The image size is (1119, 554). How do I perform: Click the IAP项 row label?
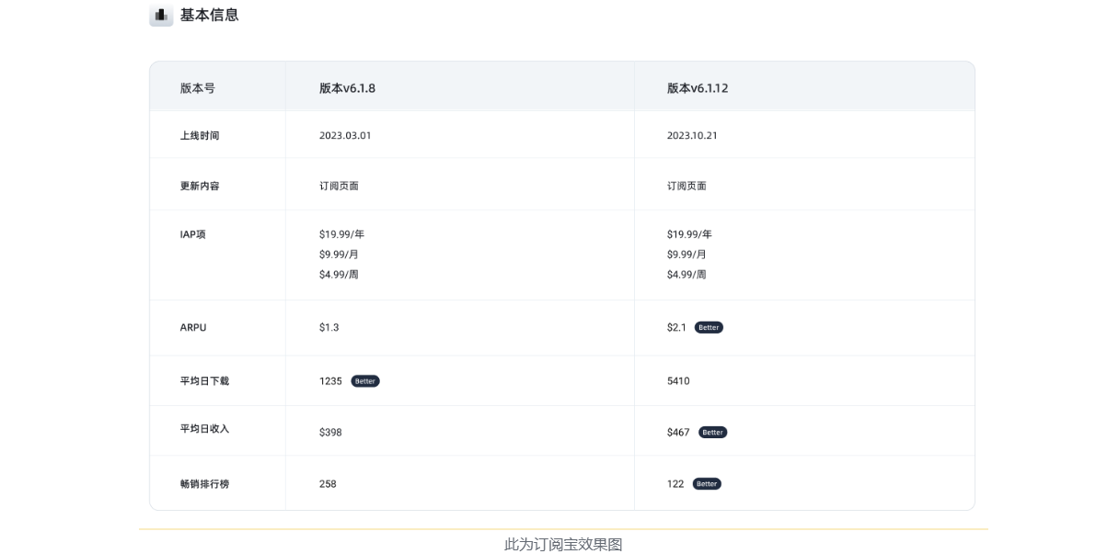coord(192,234)
